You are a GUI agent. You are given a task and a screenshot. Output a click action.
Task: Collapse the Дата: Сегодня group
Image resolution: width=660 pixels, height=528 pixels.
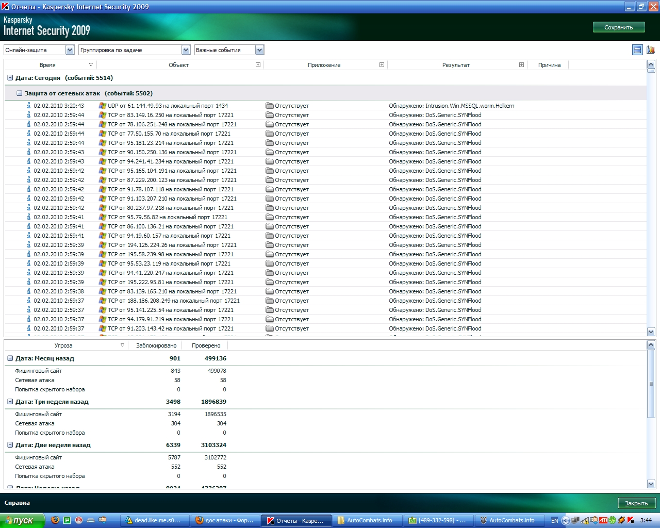click(x=10, y=78)
